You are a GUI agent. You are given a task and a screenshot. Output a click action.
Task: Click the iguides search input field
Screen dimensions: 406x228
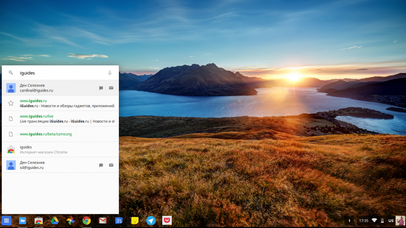tap(59, 73)
